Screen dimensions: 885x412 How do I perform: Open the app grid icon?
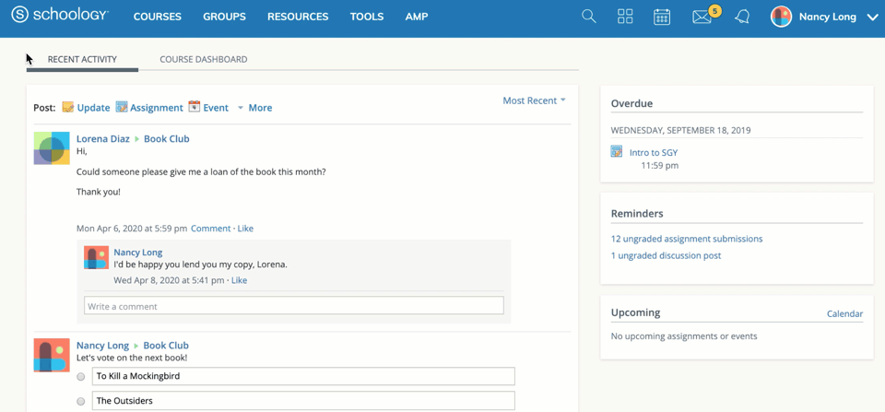coord(625,17)
